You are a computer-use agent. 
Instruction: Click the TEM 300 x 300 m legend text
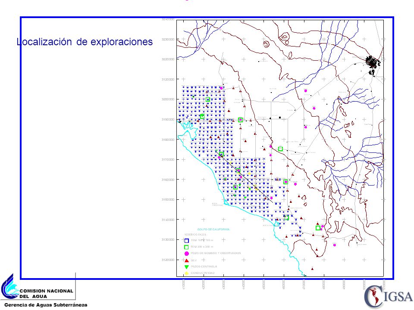point(202,247)
